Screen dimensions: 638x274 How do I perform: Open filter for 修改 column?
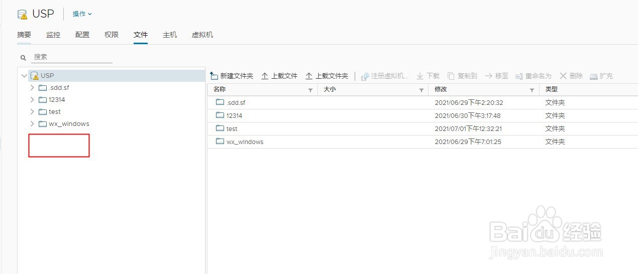click(x=532, y=90)
